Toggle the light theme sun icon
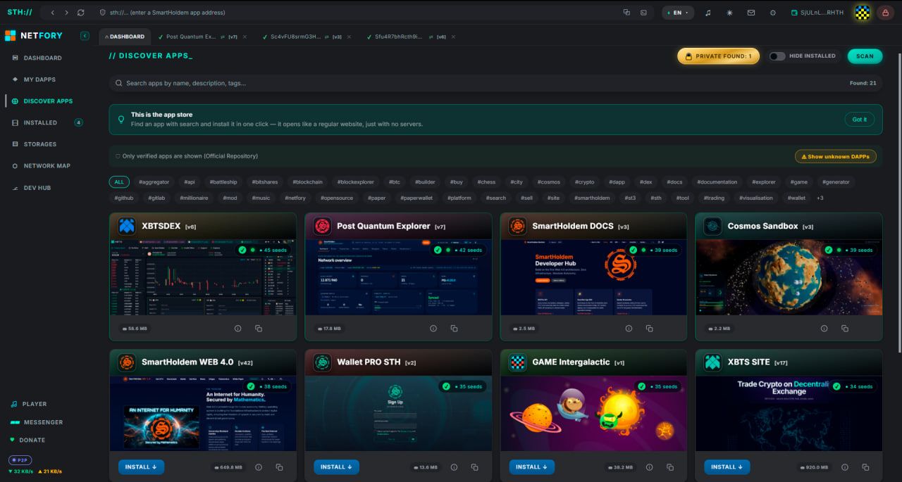This screenshot has width=902, height=482. (x=729, y=13)
